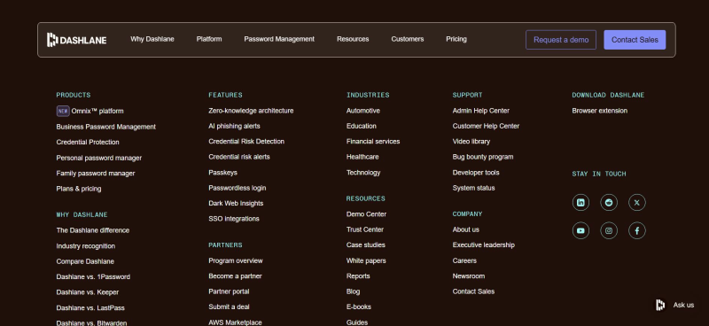Viewport: 709px width, 326px height.
Task: Open Compare Dashlane link
Action: coord(85,262)
